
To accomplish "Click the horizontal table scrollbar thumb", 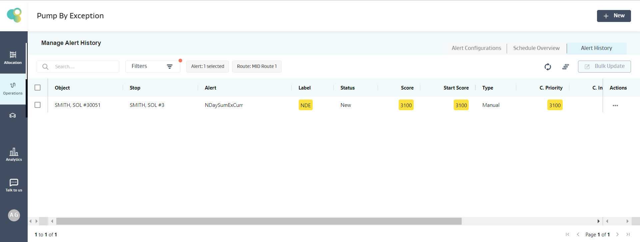I will [259, 221].
